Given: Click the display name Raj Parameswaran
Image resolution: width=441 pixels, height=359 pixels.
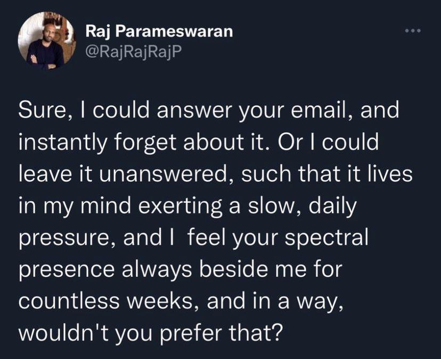Looking at the screenshot, I should click(159, 31).
